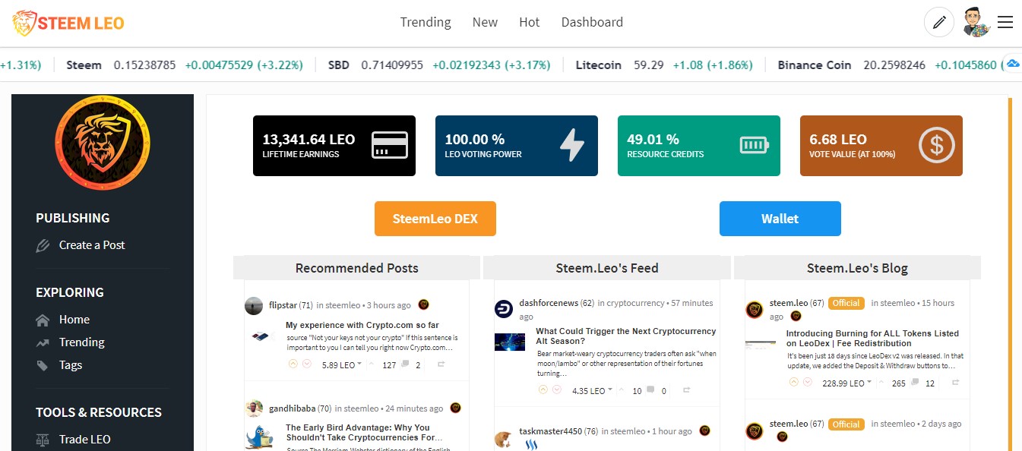Click first Official badge beside steem.leo

(x=846, y=303)
